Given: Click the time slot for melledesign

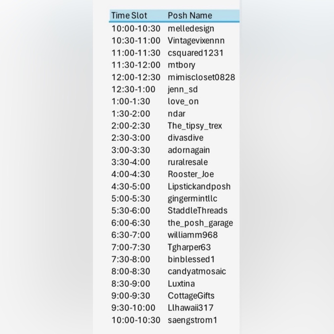Looking at the screenshot, I should tap(136, 29).
